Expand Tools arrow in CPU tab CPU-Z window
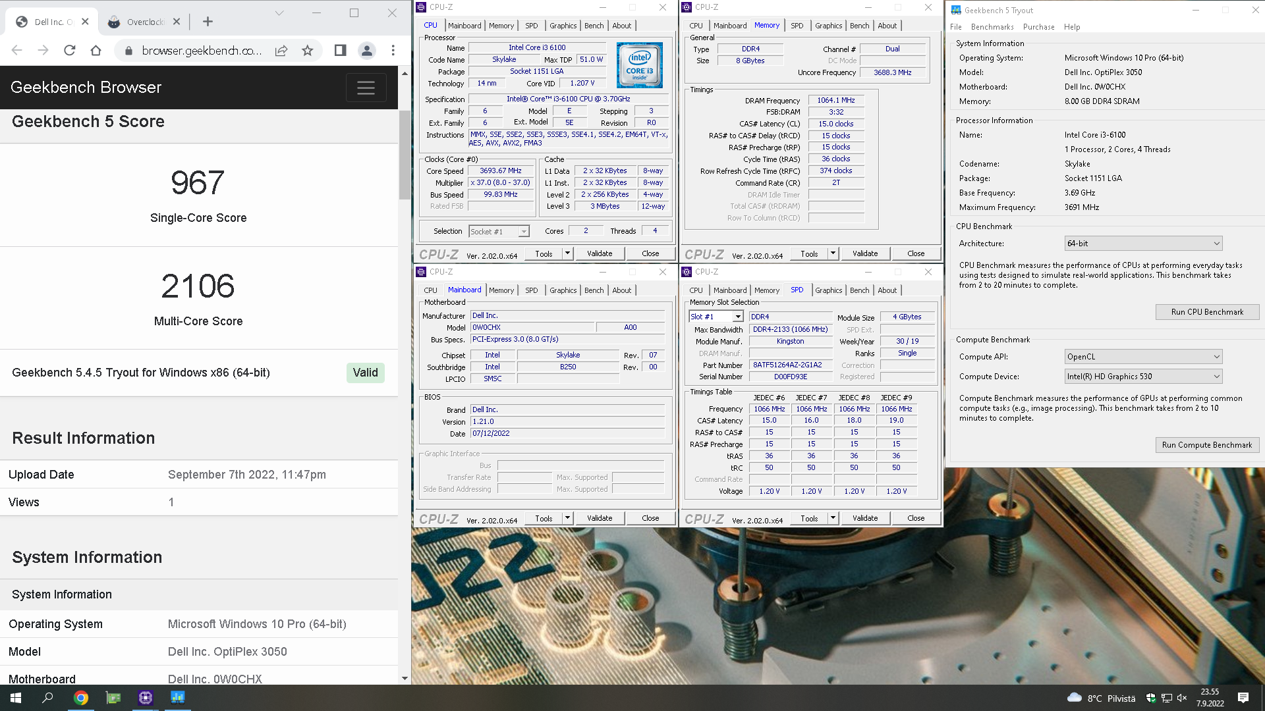The image size is (1265, 711). pos(567,253)
